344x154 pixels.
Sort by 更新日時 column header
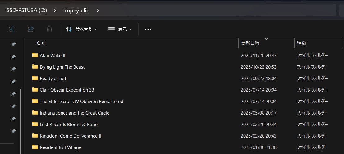[x=250, y=43]
